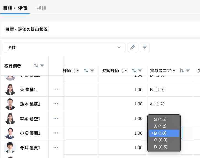Sort the 賞与スコア column
This screenshot has width=200, height=158.
point(182,70)
